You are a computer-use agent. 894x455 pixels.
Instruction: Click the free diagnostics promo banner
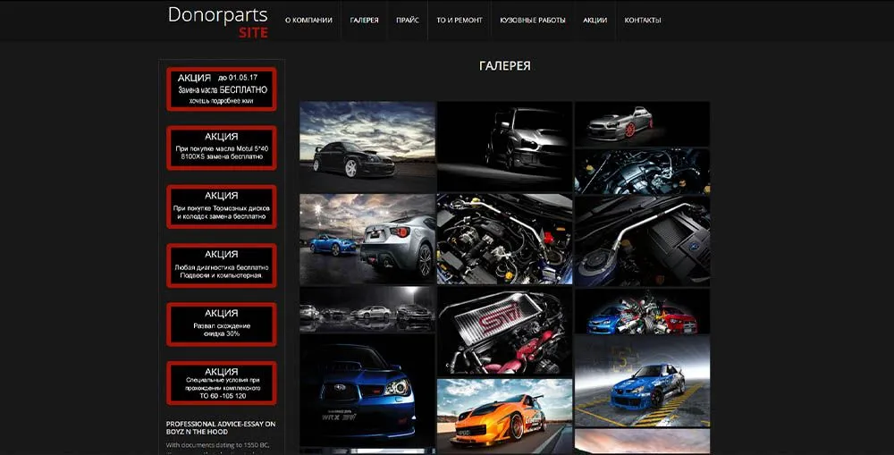221,265
